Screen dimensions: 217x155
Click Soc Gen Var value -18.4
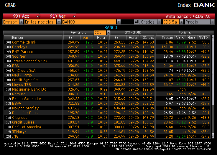[88, 56]
